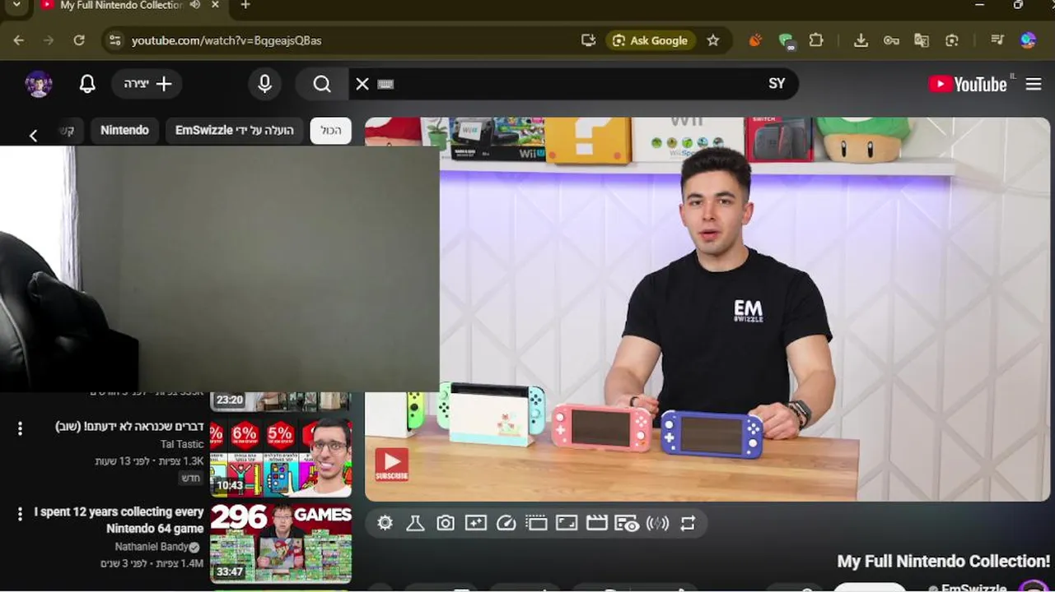Viewport: 1055px width, 592px height.
Task: Click the fullscreen frame icon in the video toolbar
Action: click(567, 523)
